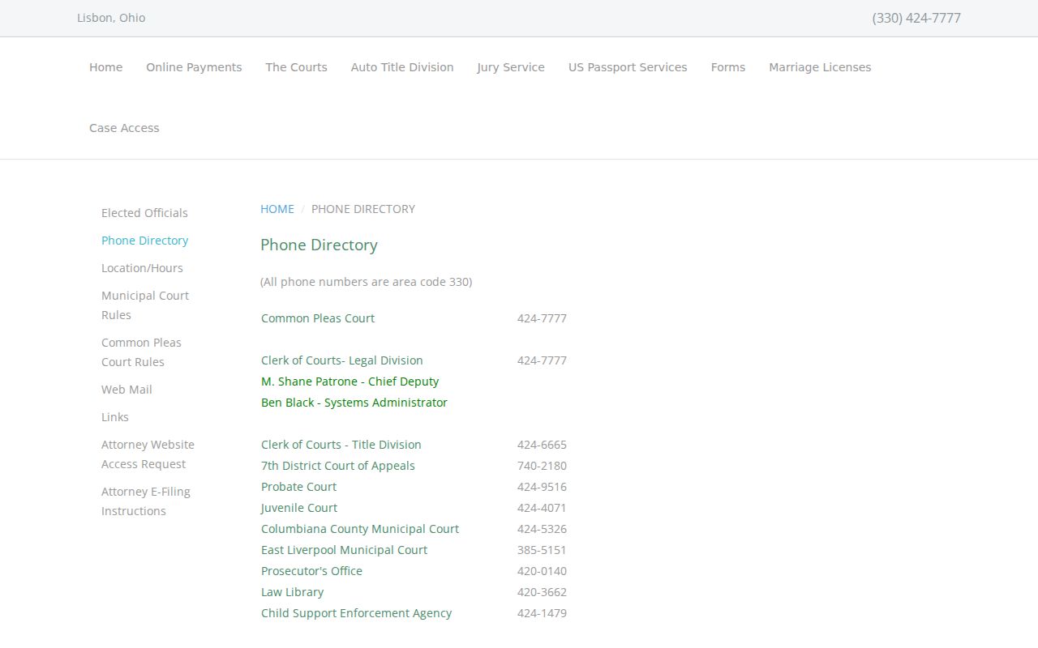This screenshot has height=648, width=1038.
Task: Click phone number 740-2180
Action: [542, 466]
